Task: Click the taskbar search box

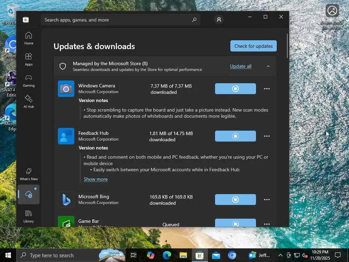Action: (x=71, y=255)
